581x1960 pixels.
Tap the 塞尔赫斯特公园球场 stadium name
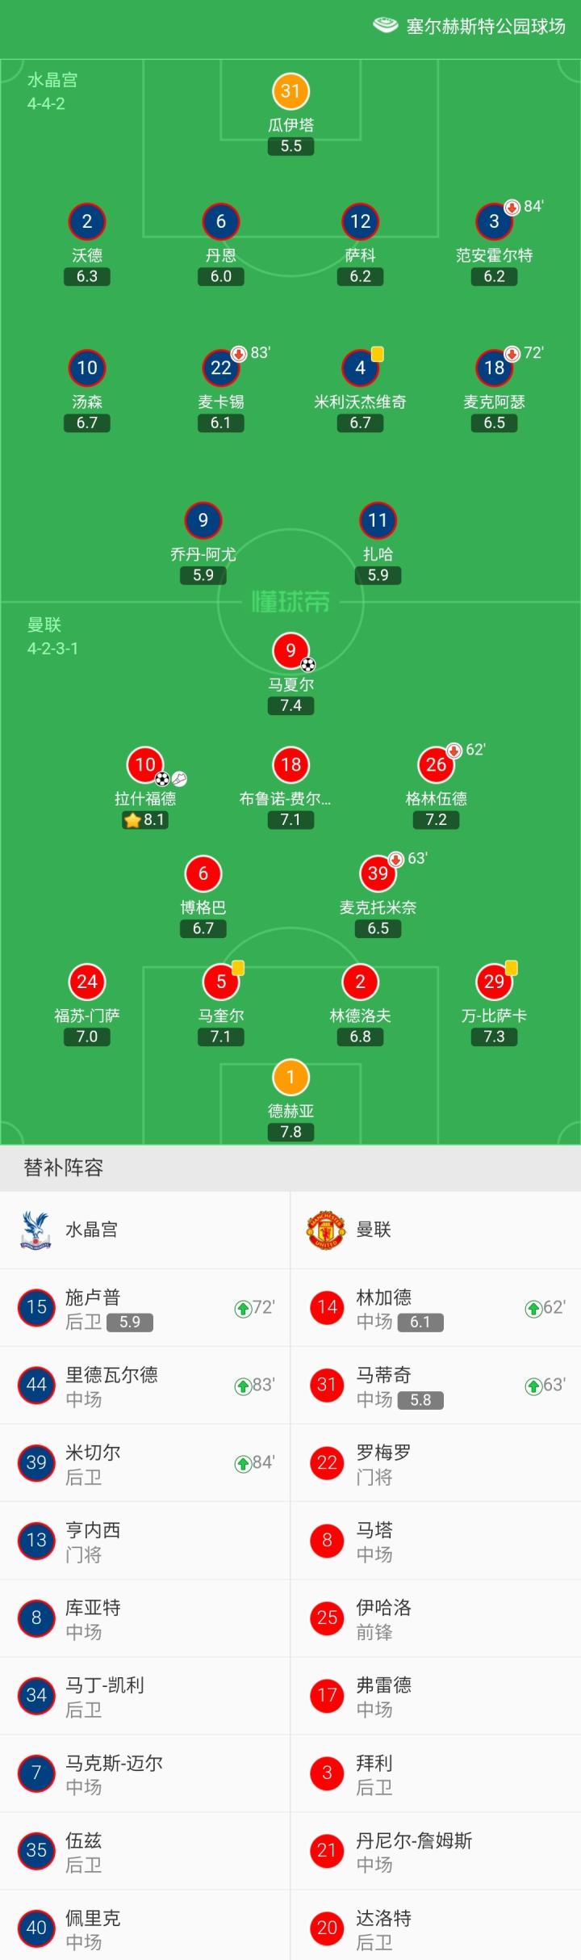point(486,27)
